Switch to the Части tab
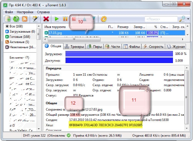 [x=112, y=46]
